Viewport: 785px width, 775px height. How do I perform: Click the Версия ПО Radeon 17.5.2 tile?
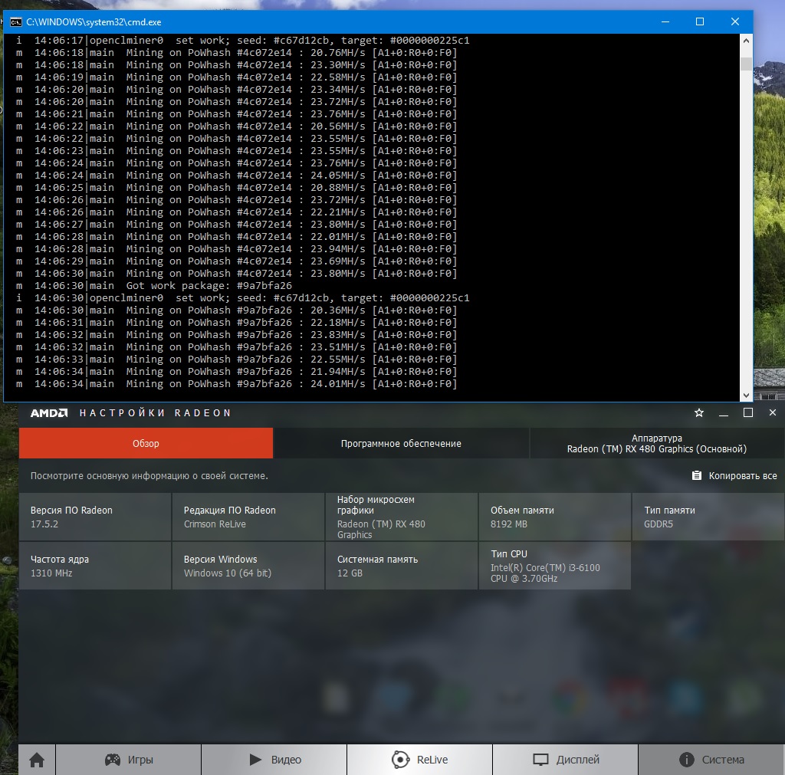(x=95, y=517)
